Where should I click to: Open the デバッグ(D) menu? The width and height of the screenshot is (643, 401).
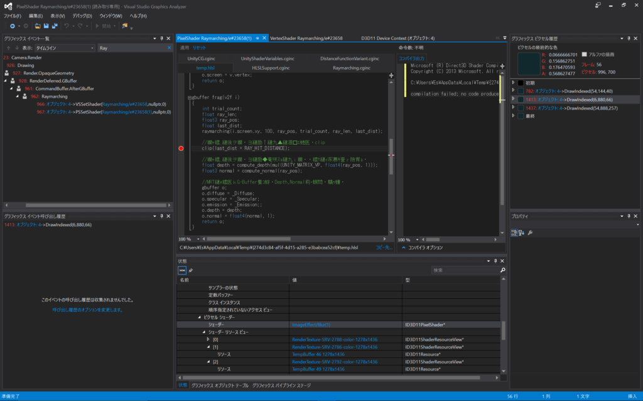pos(82,16)
